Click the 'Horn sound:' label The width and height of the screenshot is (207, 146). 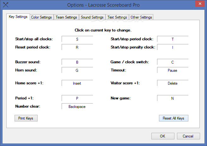26,70
